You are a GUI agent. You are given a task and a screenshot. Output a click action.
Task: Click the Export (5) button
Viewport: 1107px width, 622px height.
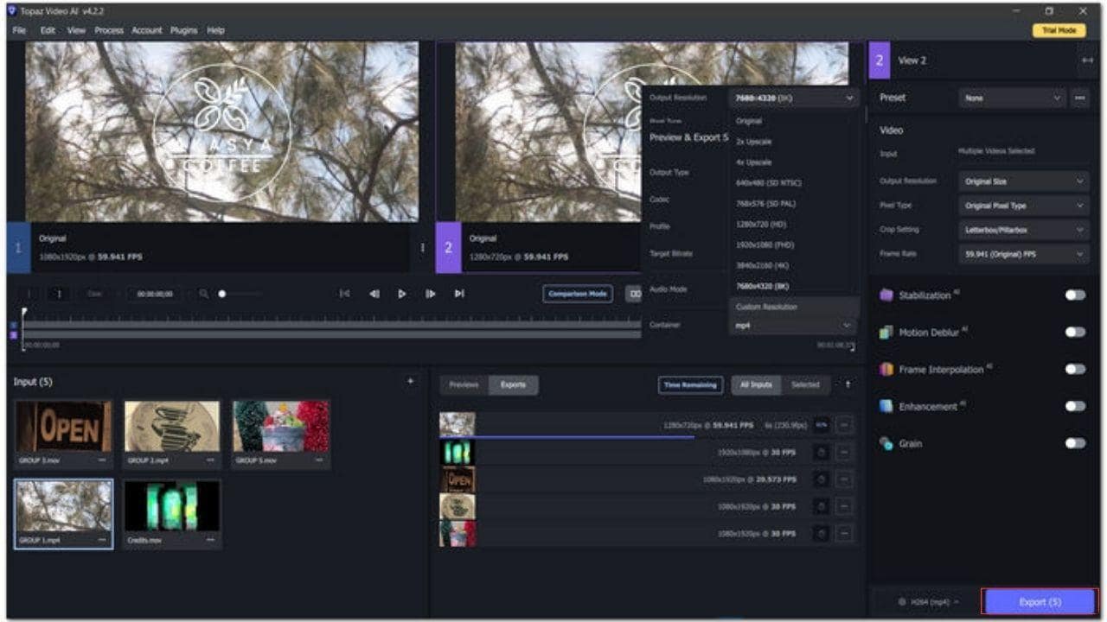tap(1040, 602)
